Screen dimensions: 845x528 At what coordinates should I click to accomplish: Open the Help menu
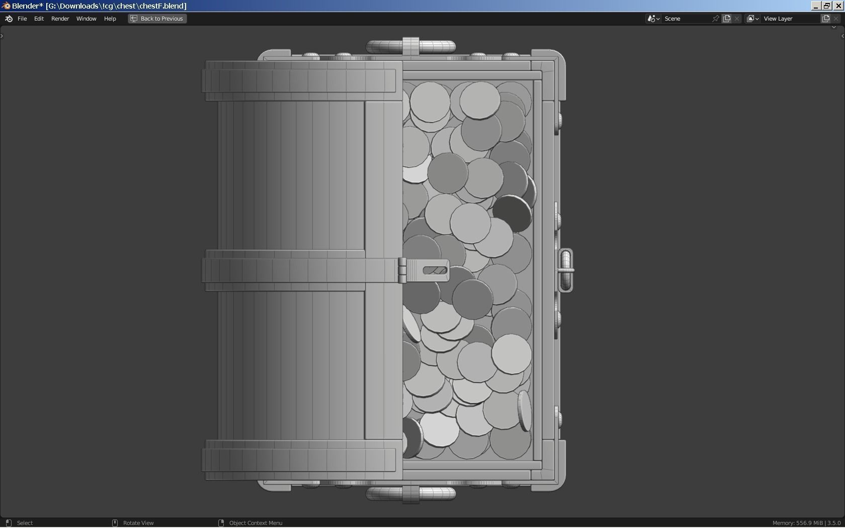pos(110,19)
